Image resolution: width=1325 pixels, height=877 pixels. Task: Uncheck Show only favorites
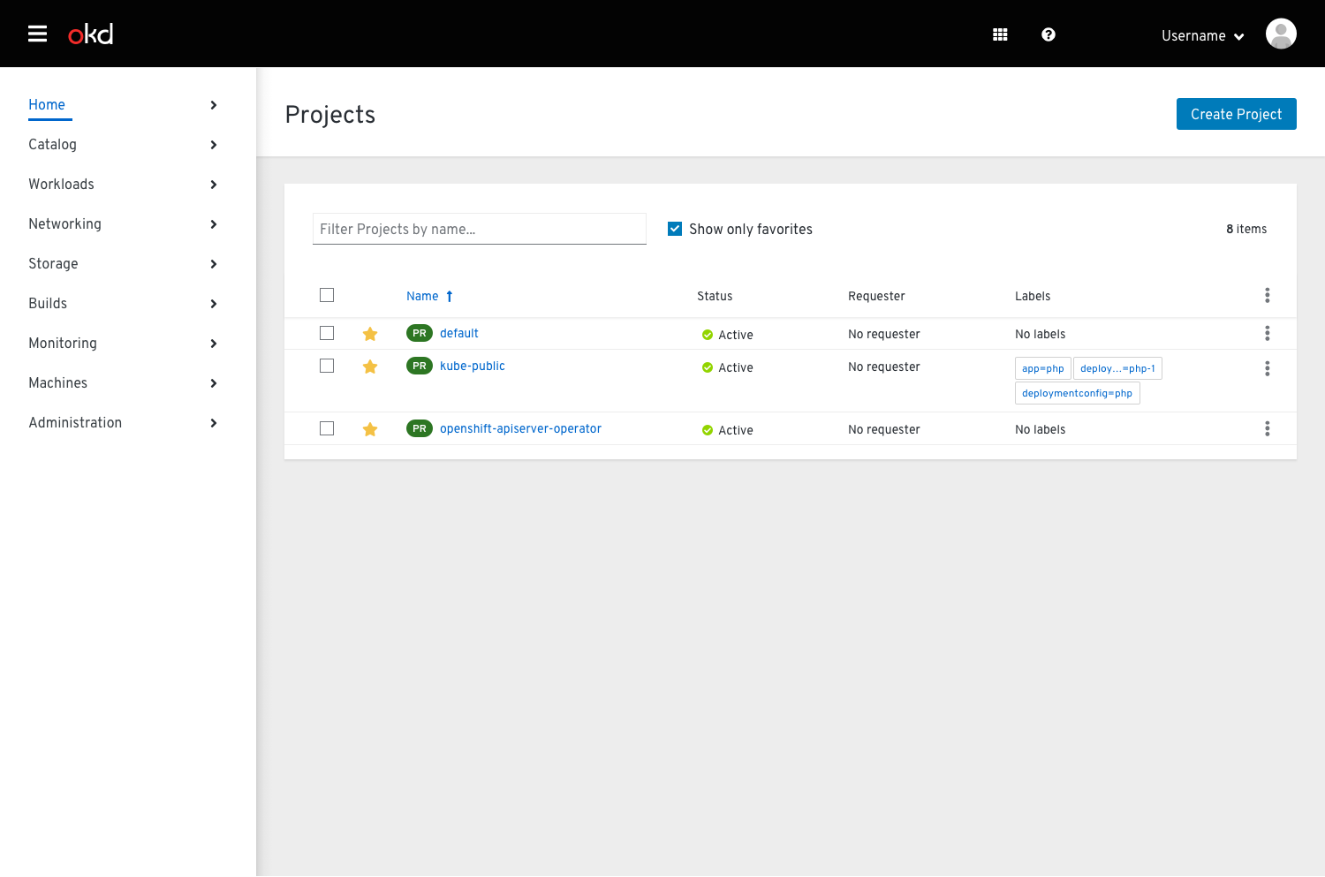(675, 229)
